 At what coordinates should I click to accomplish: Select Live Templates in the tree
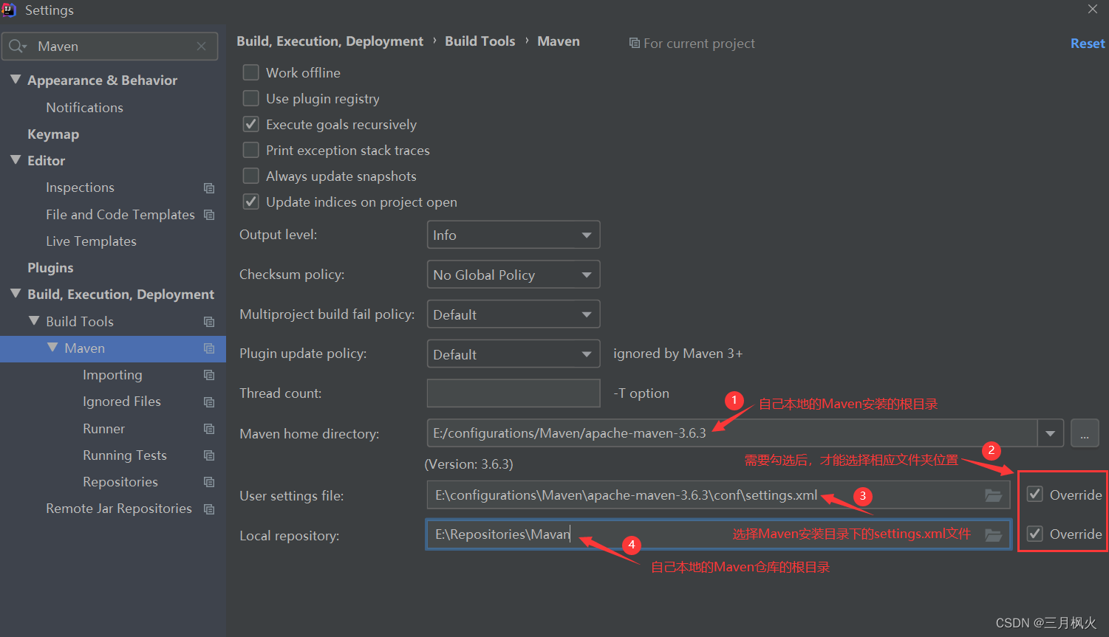click(91, 241)
